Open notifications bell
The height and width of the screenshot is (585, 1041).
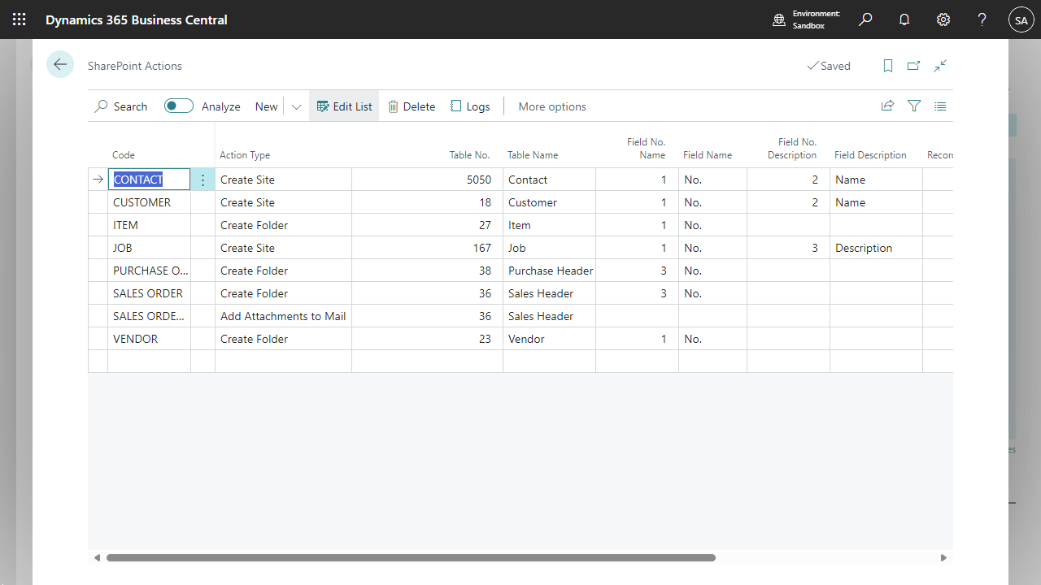click(x=904, y=19)
